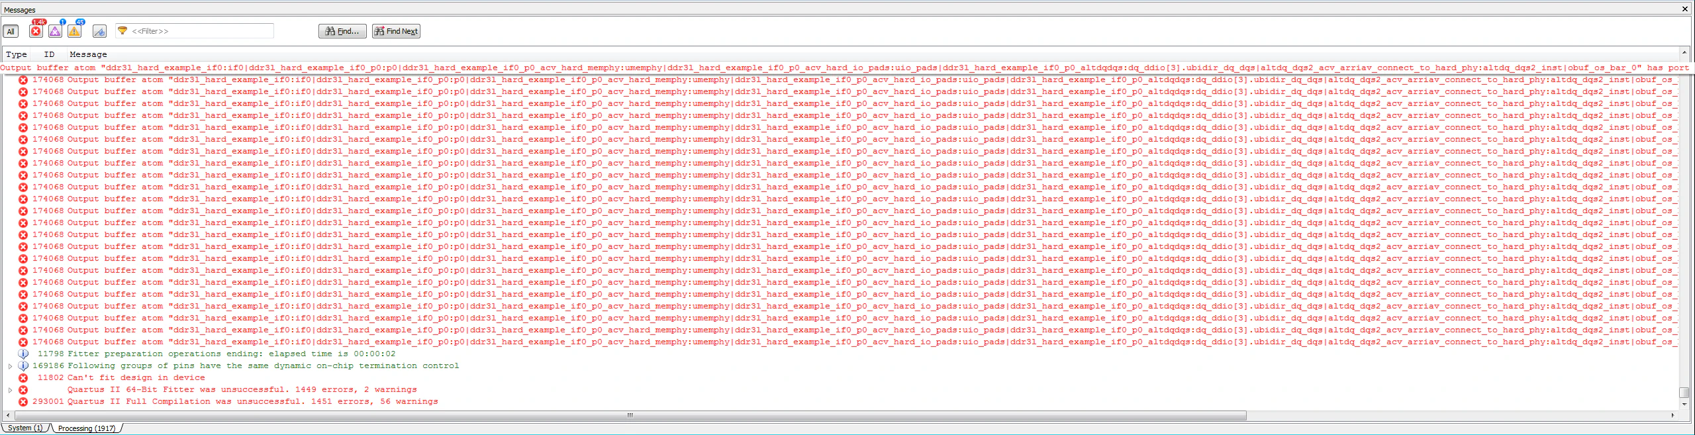The height and width of the screenshot is (435, 1695).
Task: Click message ID 11802
Action: (x=51, y=378)
